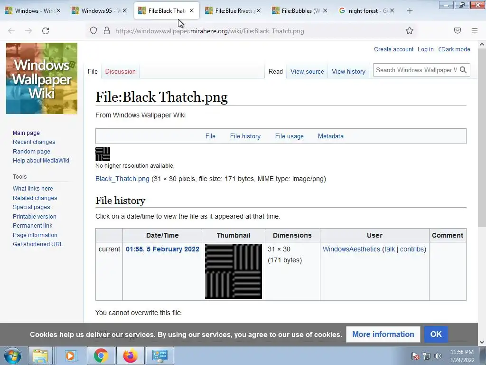Open WindowsAesthetics user page

pos(351,249)
